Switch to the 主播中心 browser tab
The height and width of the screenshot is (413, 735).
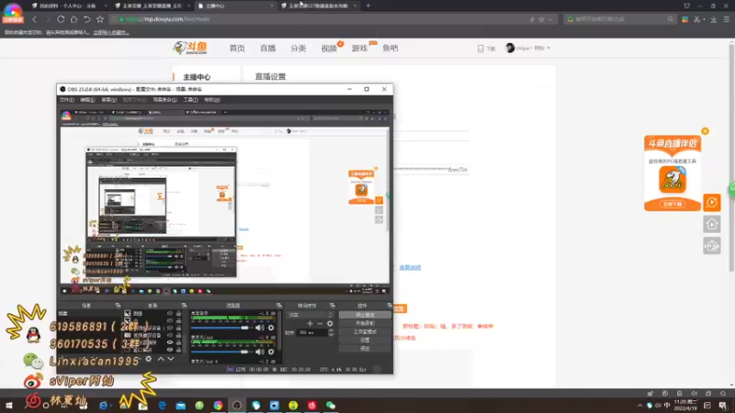(235, 6)
